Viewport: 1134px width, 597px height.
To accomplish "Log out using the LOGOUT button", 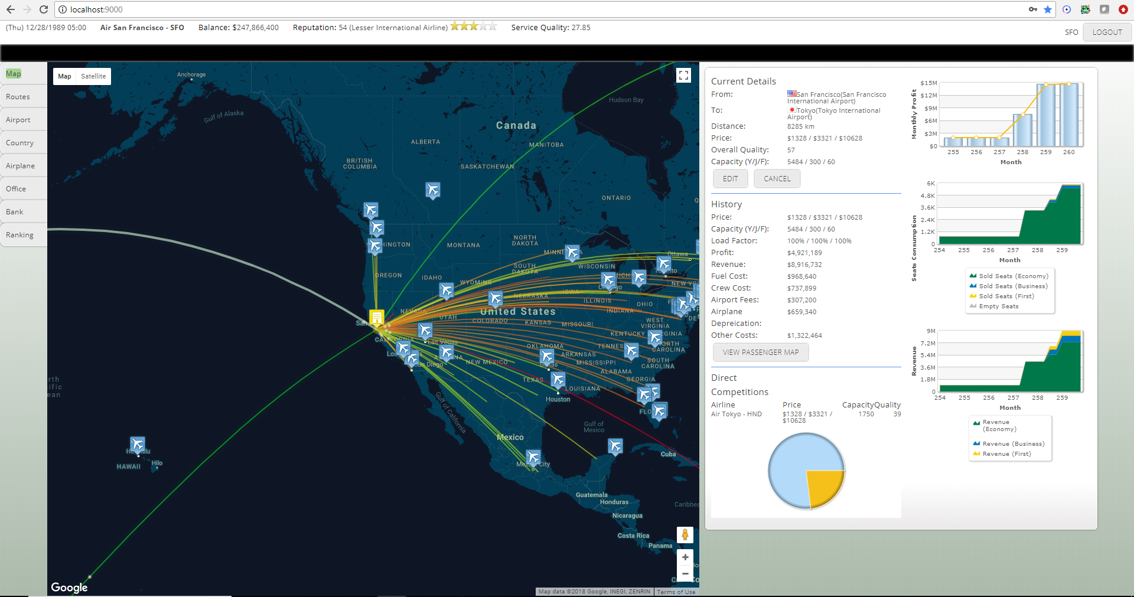I will (x=1107, y=32).
